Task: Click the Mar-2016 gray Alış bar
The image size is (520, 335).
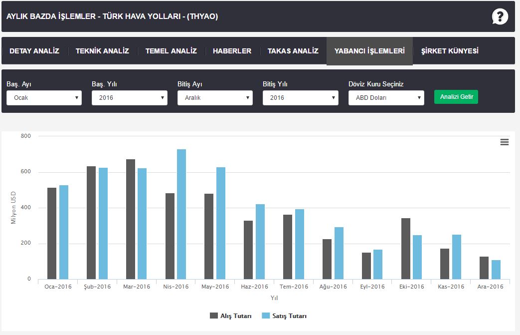Action: tap(131, 219)
